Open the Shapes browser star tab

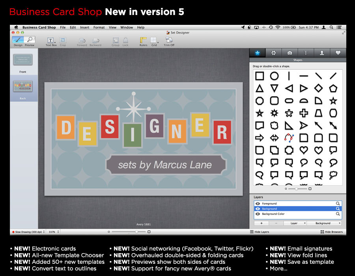pos(258,53)
